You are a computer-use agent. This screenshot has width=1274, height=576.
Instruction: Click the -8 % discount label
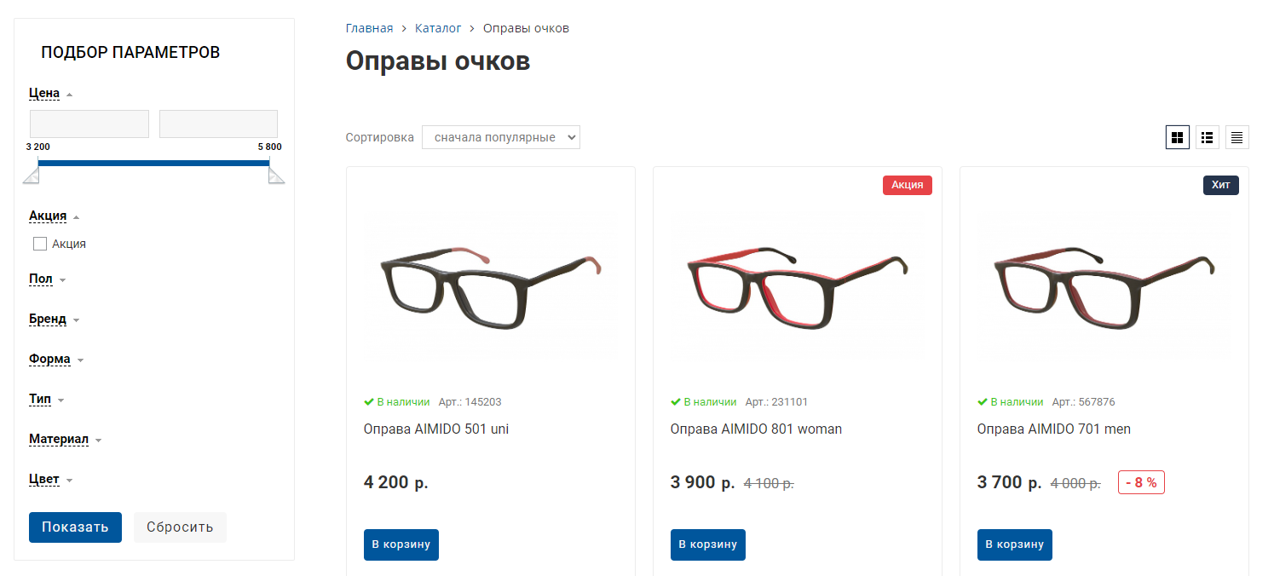pos(1141,482)
